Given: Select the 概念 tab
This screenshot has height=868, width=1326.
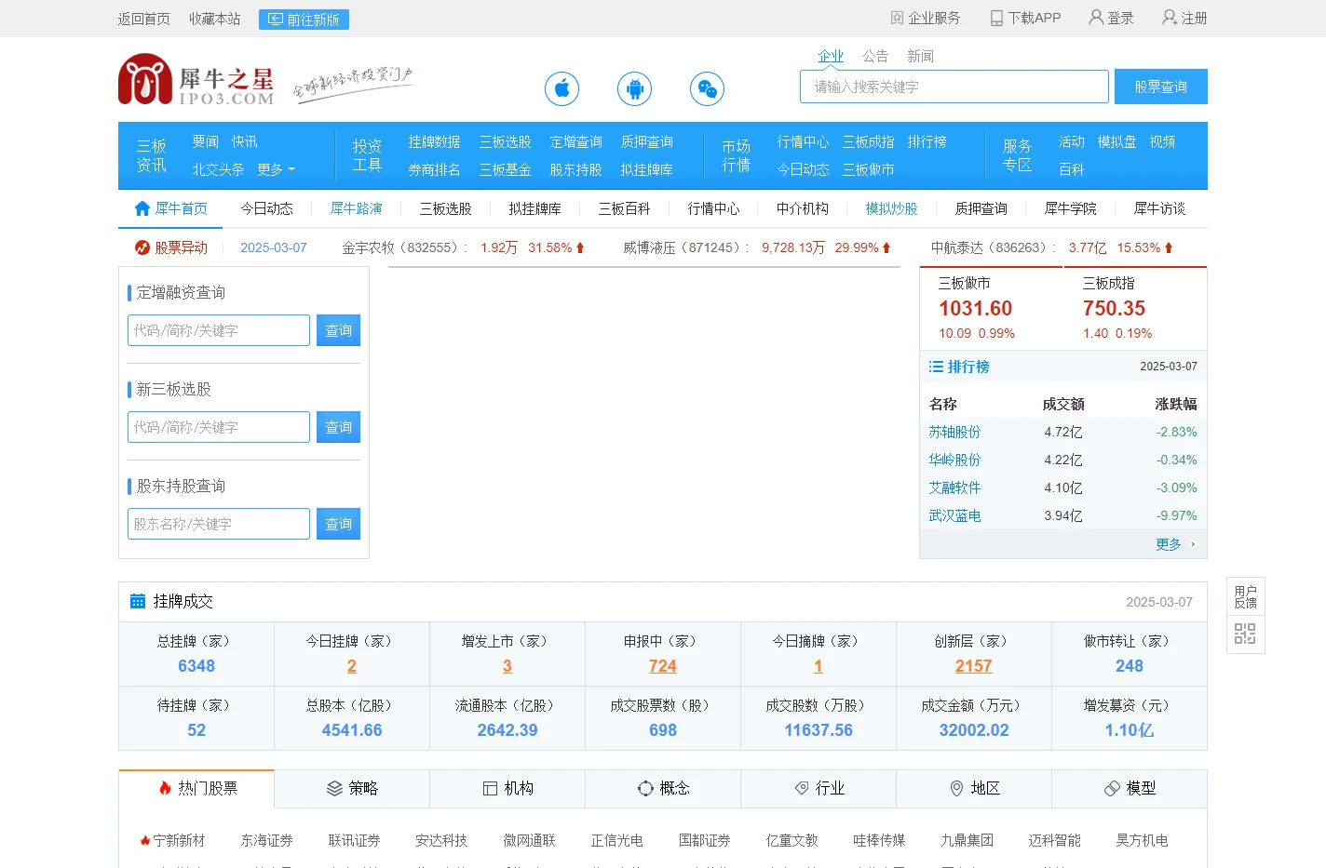Looking at the screenshot, I should [663, 788].
